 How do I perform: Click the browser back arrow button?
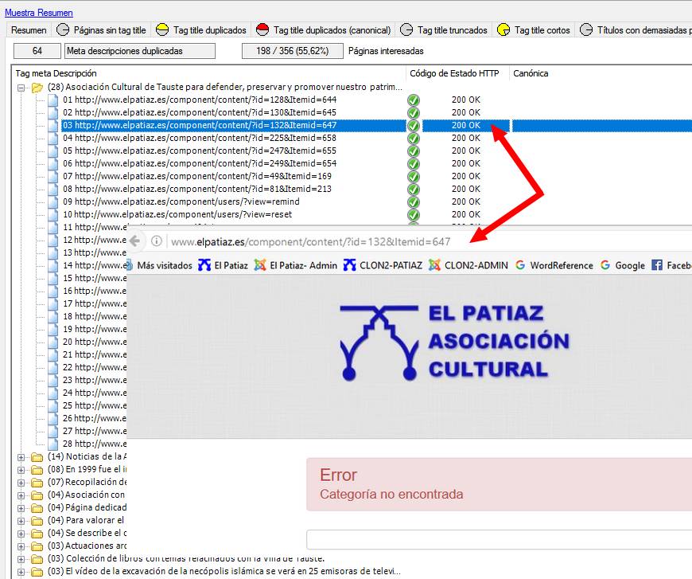click(x=135, y=241)
